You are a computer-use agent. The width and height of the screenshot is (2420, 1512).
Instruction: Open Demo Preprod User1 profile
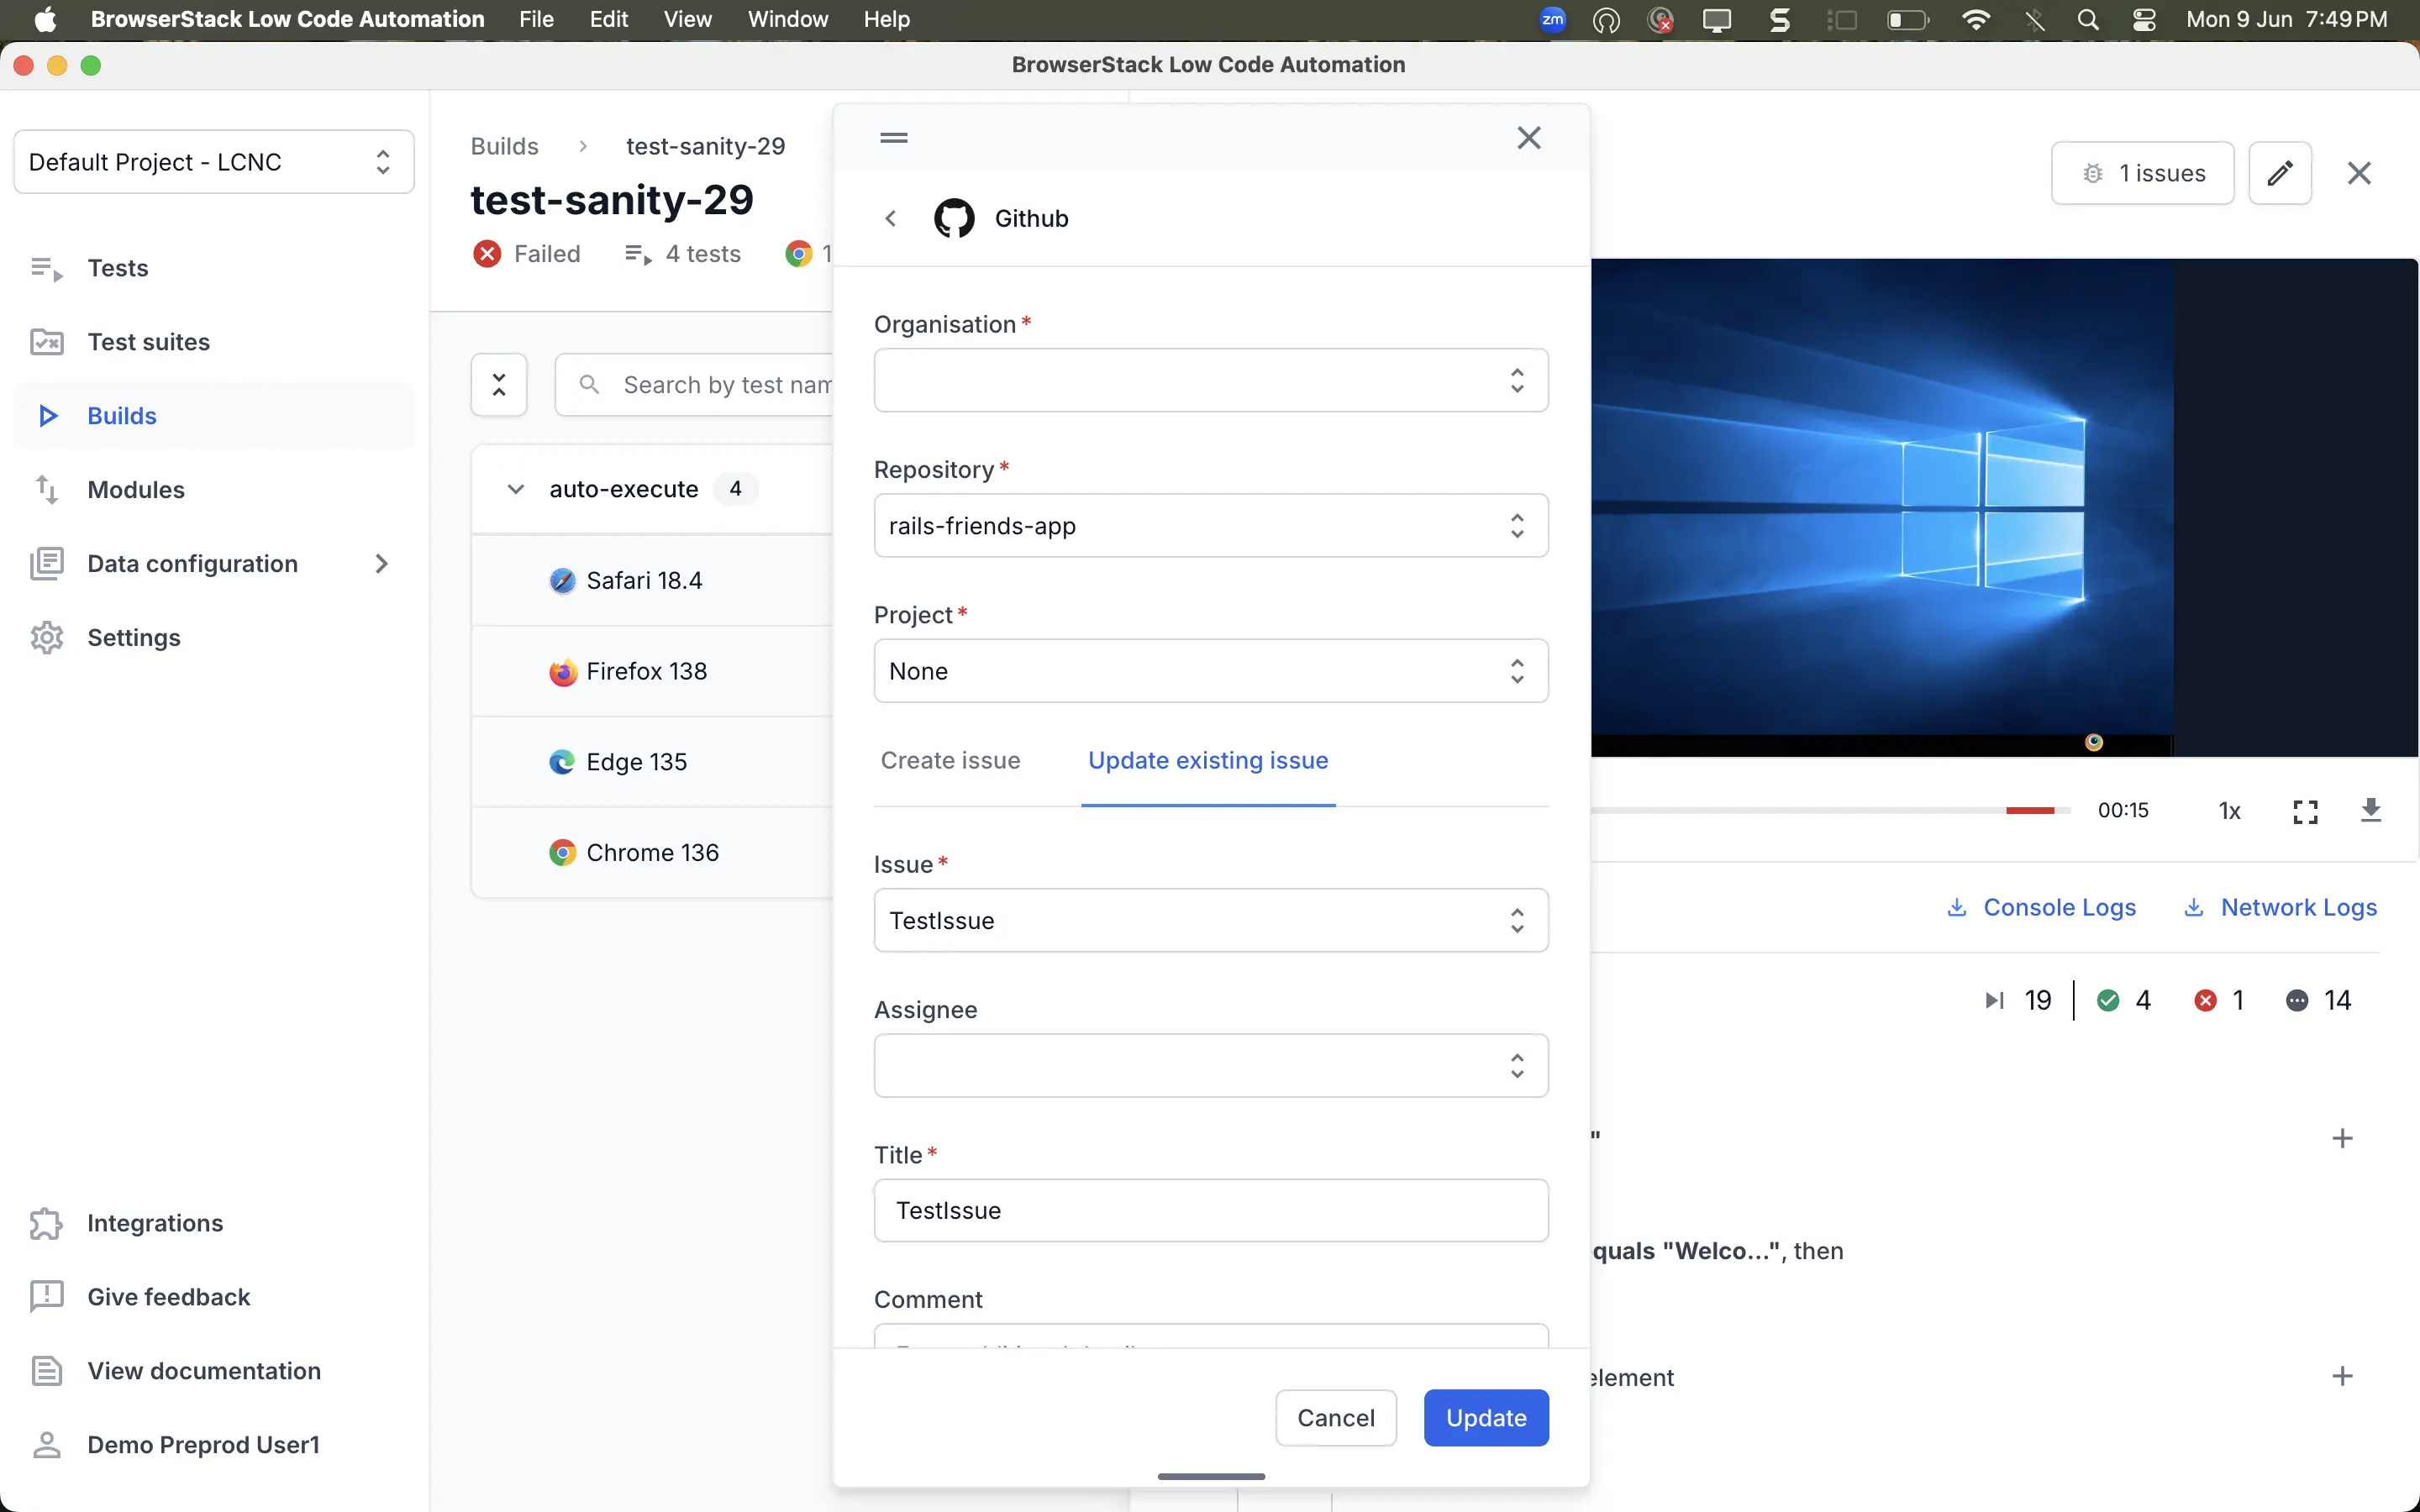pyautogui.click(x=214, y=1445)
